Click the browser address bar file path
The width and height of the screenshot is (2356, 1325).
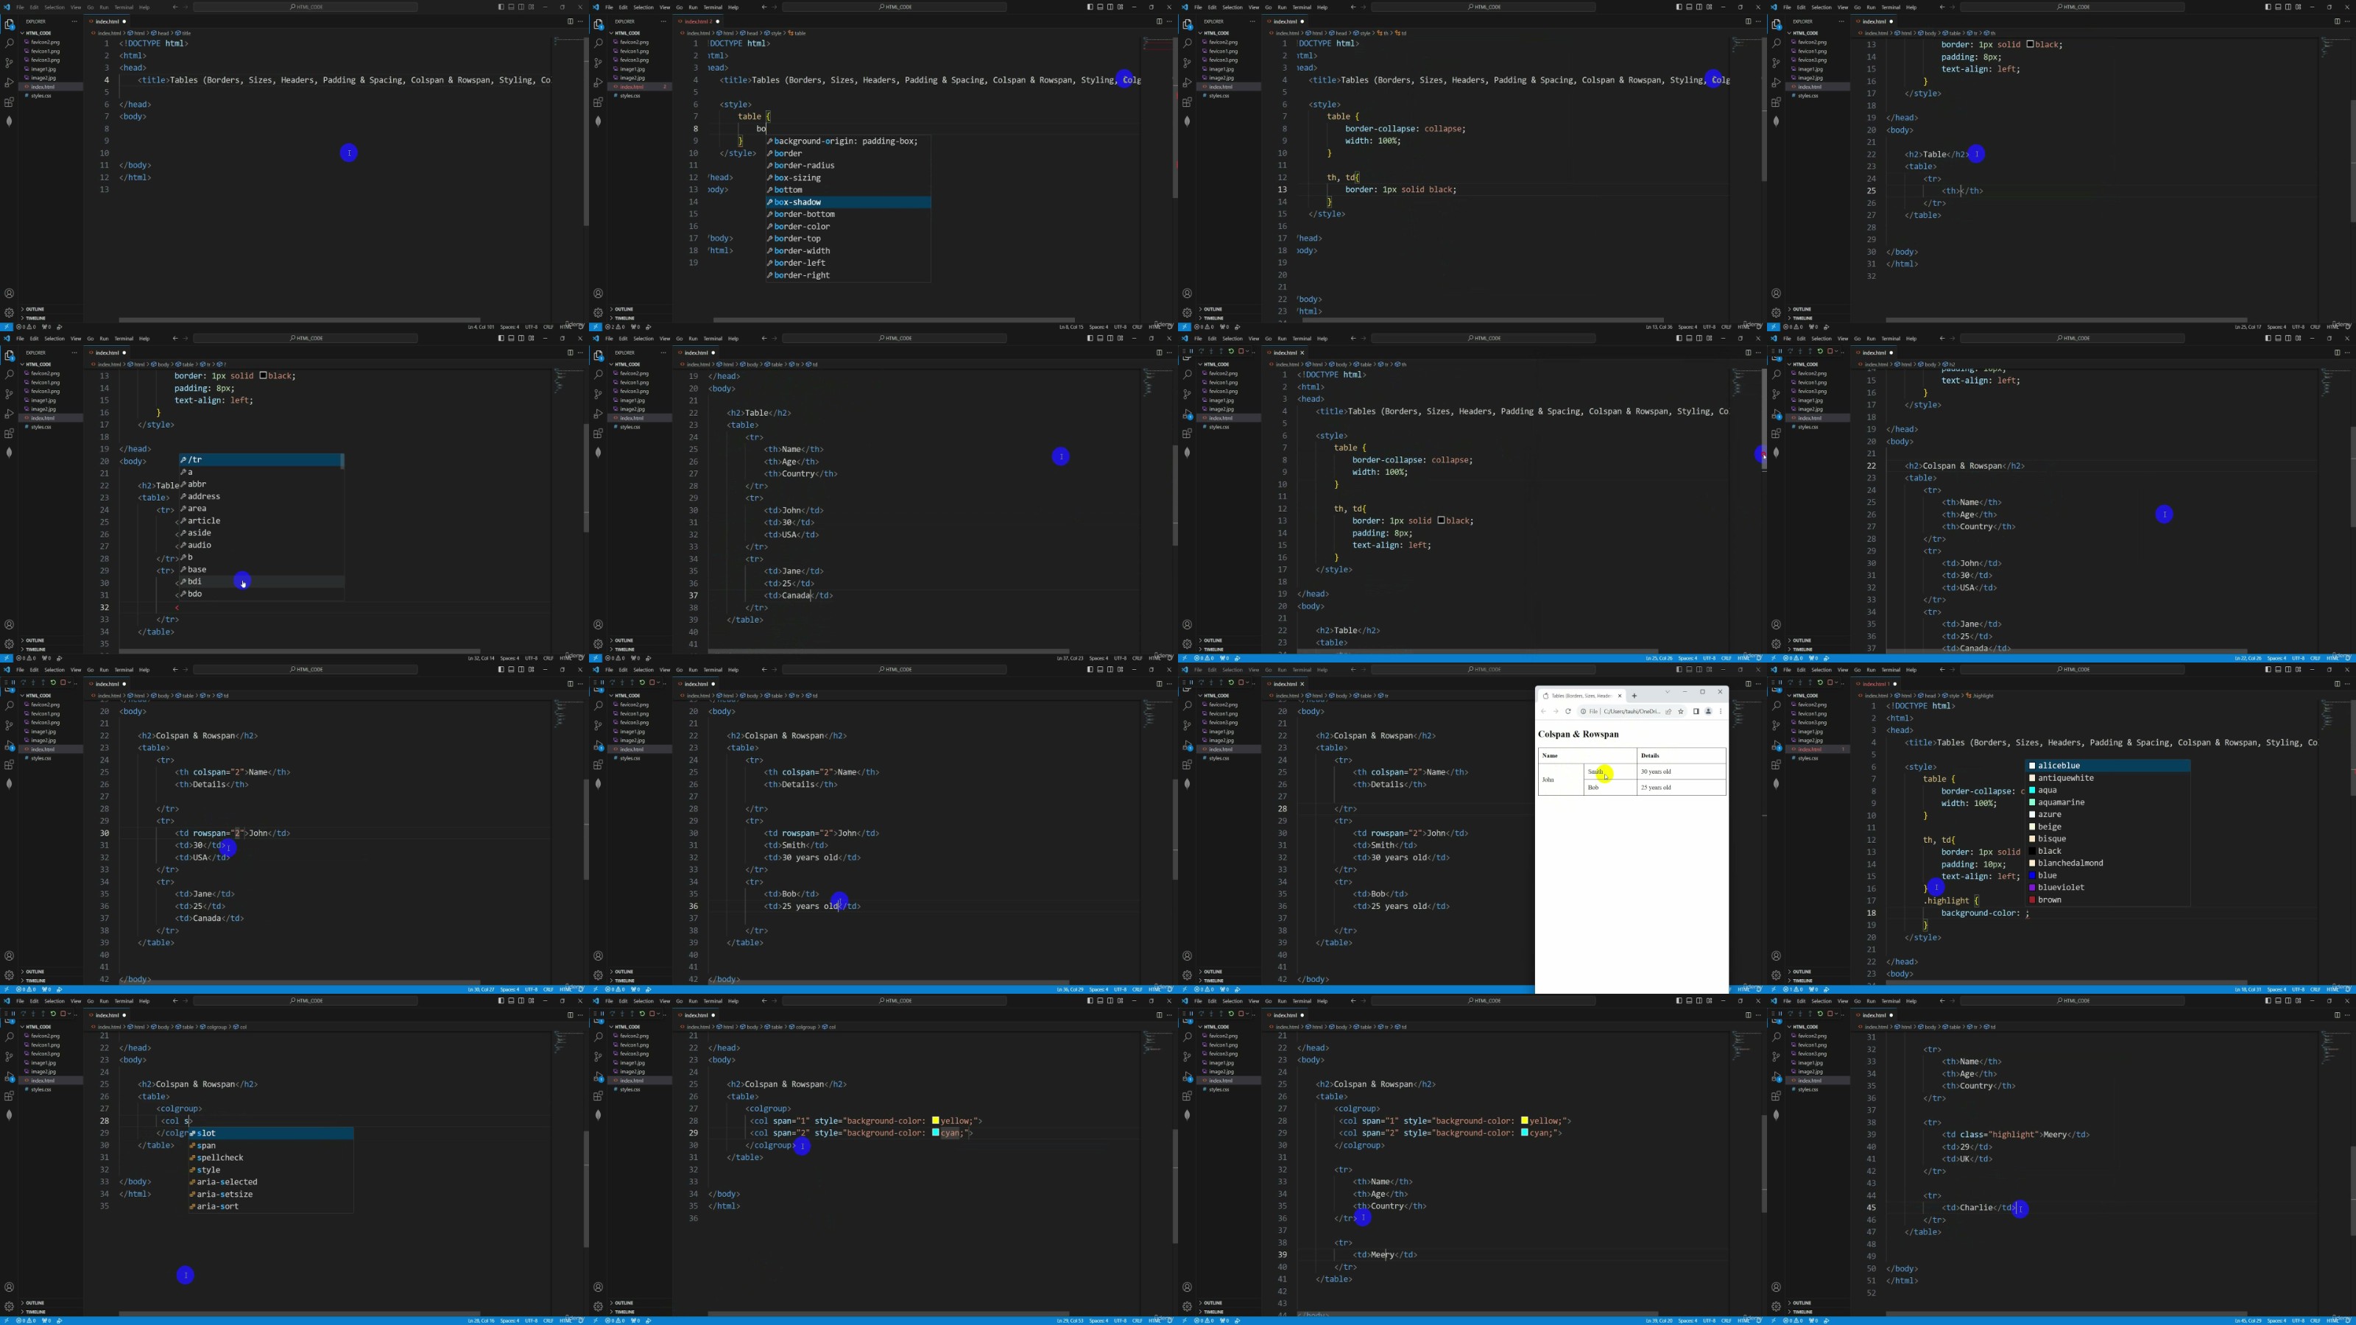coord(1631,711)
